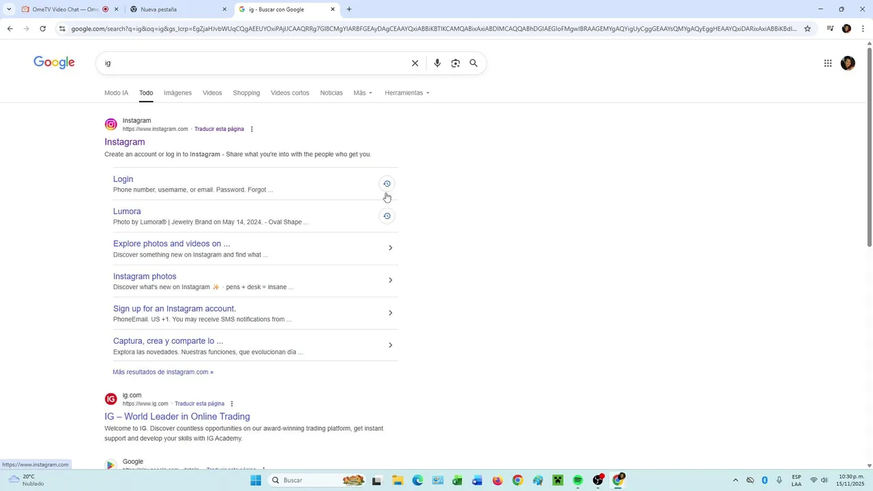The height and width of the screenshot is (491, 873).
Task: Open the Login sitelink
Action: point(123,179)
